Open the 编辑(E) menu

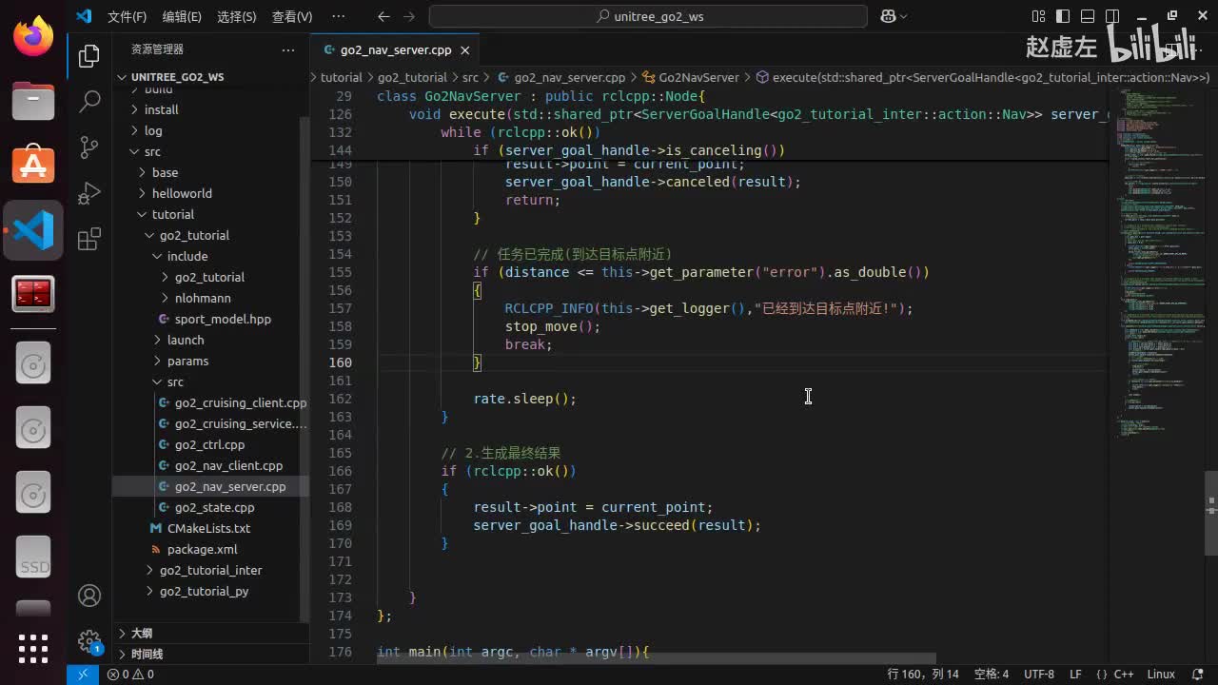(182, 16)
